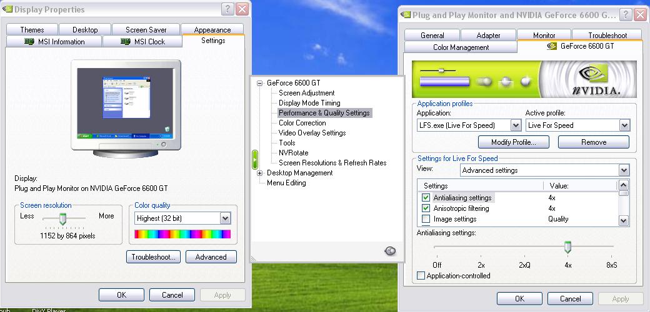Screen dimensions: 650x312
Task: Click the Modify Profile... button
Action: 514,142
